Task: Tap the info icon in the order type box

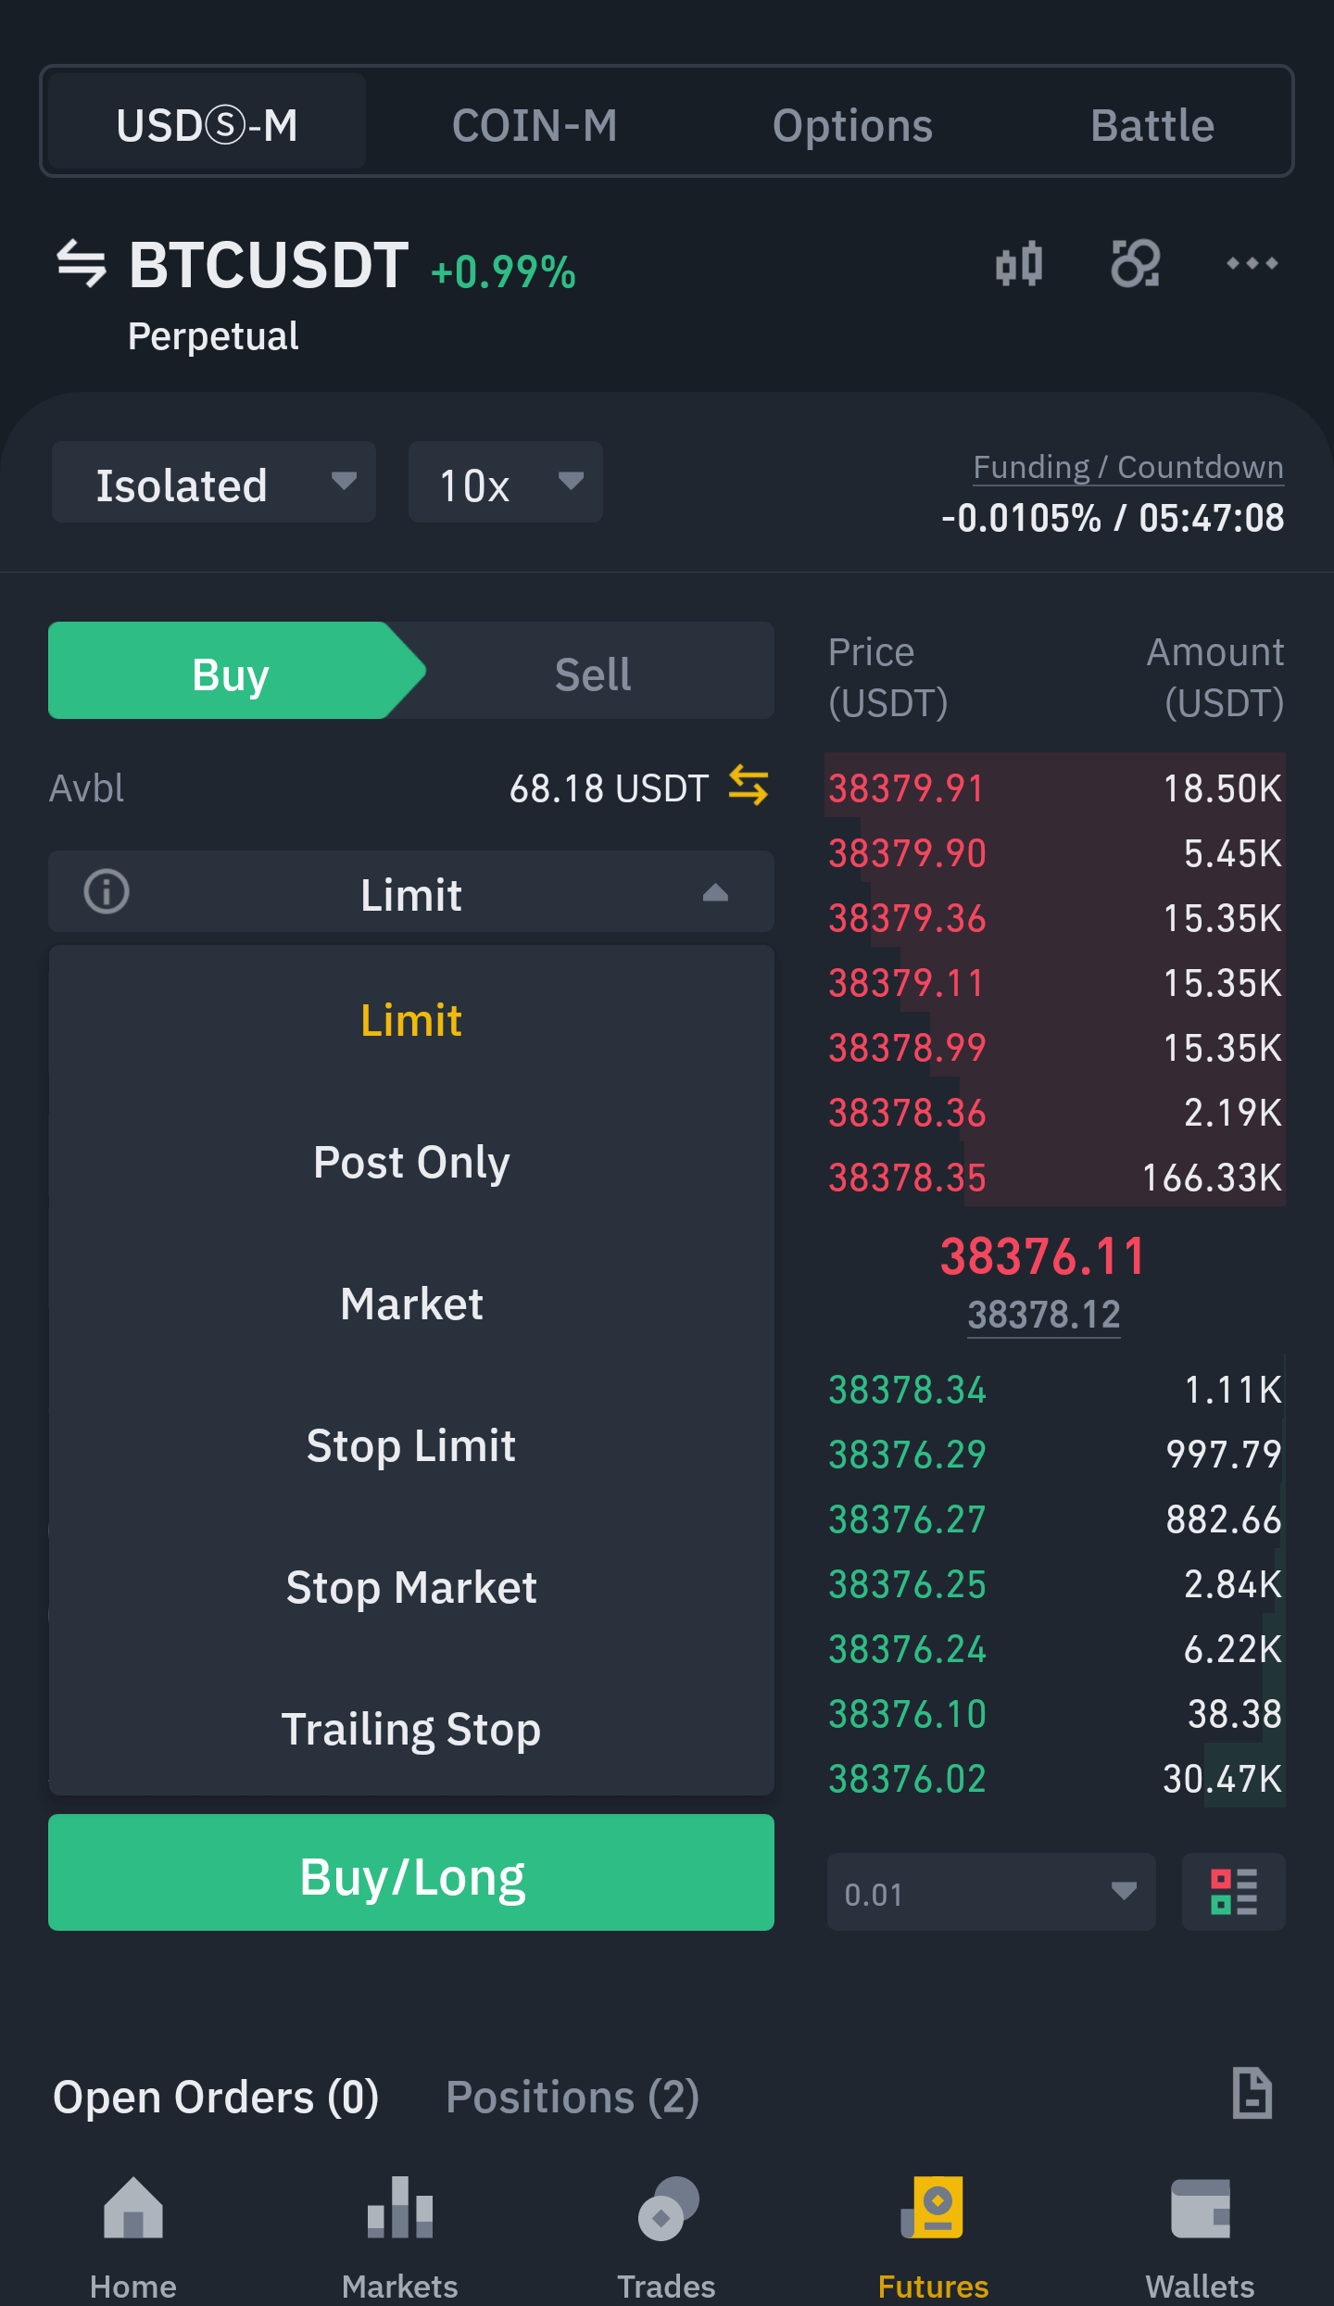Action: click(107, 892)
